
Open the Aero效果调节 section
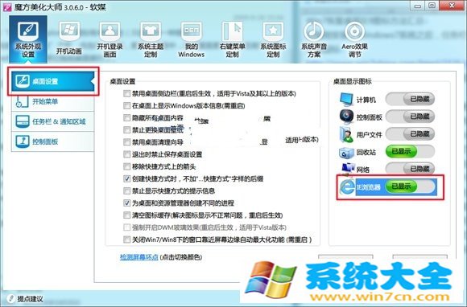click(x=354, y=39)
